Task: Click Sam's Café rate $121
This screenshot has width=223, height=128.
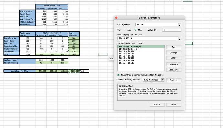Action: (x=41, y=16)
